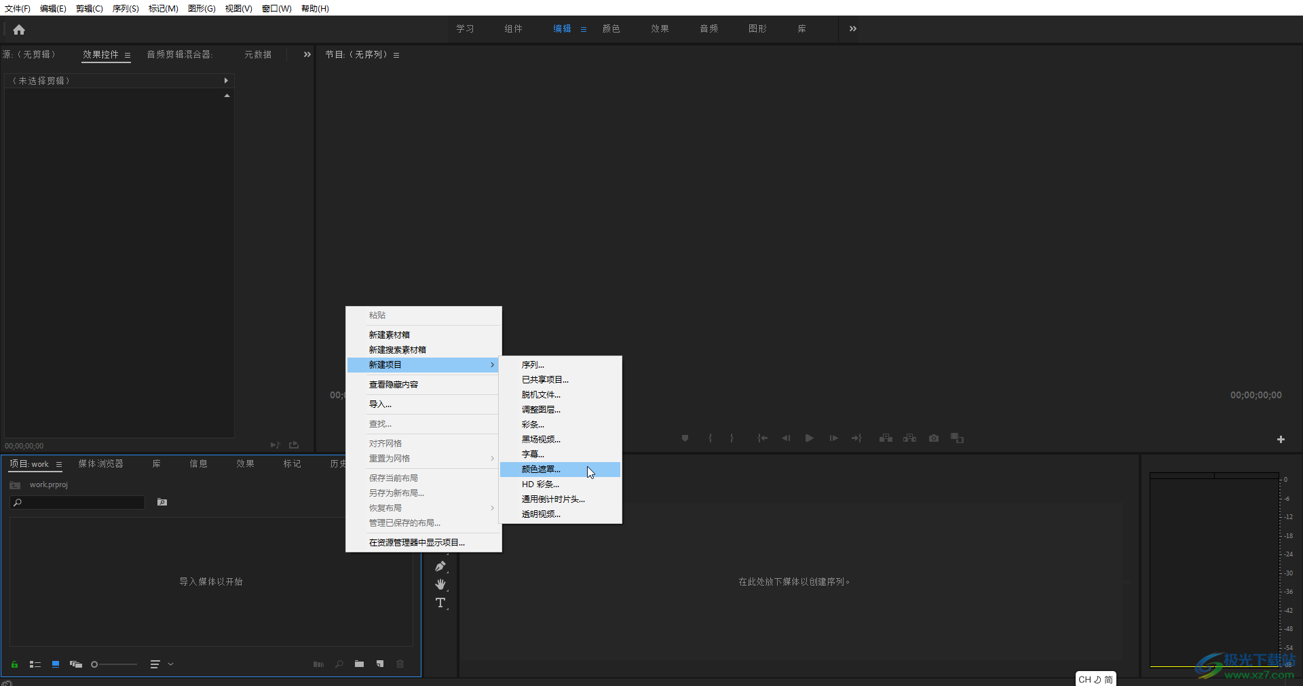1303x686 pixels.
Task: Click the search field in project panel
Action: 77,502
